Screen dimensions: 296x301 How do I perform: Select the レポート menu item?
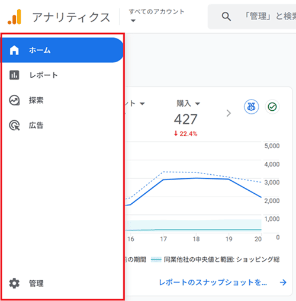(62, 75)
